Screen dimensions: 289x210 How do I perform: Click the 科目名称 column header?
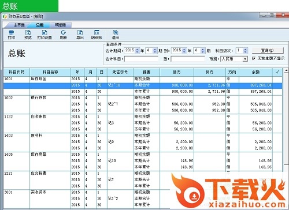click(x=50, y=72)
